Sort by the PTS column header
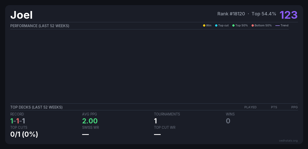 point(274,107)
